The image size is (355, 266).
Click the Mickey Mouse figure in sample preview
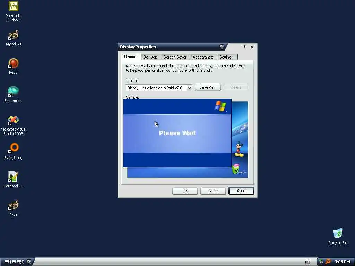[x=239, y=149]
